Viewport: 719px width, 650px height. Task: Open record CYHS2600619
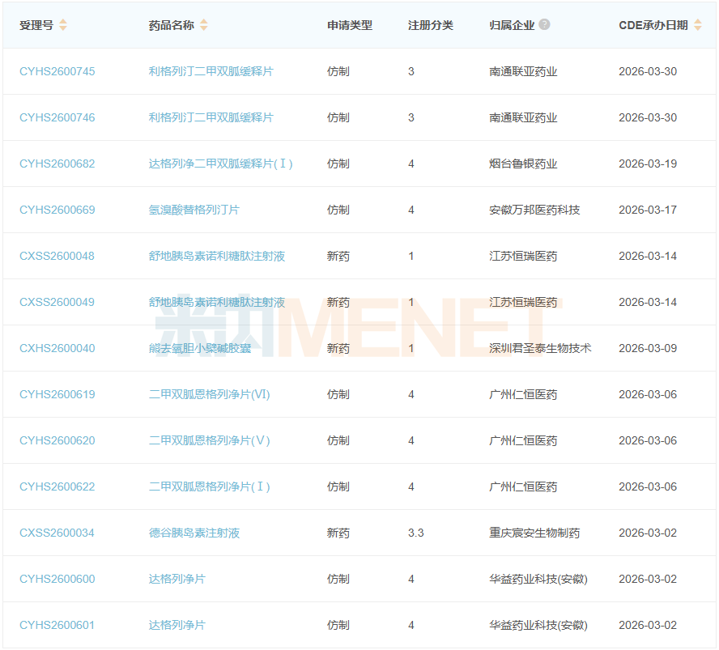tap(57, 395)
